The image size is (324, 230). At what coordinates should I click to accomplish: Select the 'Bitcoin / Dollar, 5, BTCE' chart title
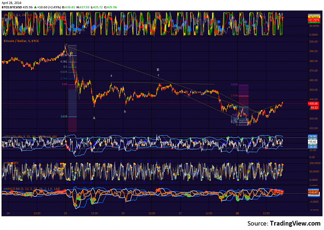click(x=21, y=41)
